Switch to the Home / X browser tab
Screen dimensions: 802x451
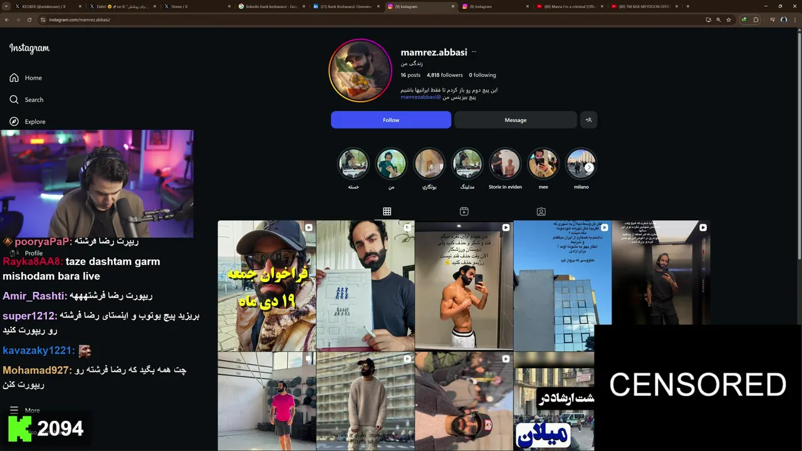[196, 6]
